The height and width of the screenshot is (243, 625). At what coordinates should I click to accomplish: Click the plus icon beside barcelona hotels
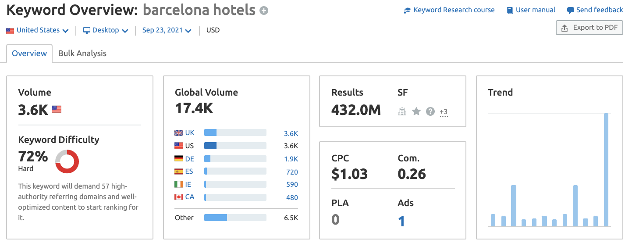(x=264, y=11)
